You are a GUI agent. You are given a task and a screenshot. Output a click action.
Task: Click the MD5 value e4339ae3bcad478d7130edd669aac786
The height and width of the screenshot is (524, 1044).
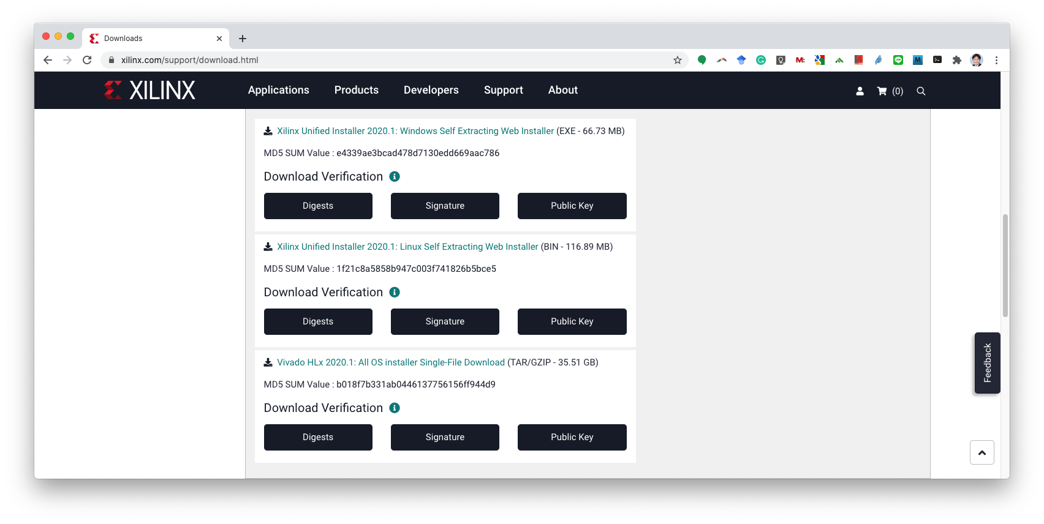click(x=418, y=153)
